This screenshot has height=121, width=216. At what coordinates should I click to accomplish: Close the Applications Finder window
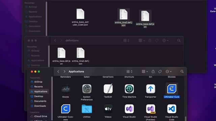[32, 72]
